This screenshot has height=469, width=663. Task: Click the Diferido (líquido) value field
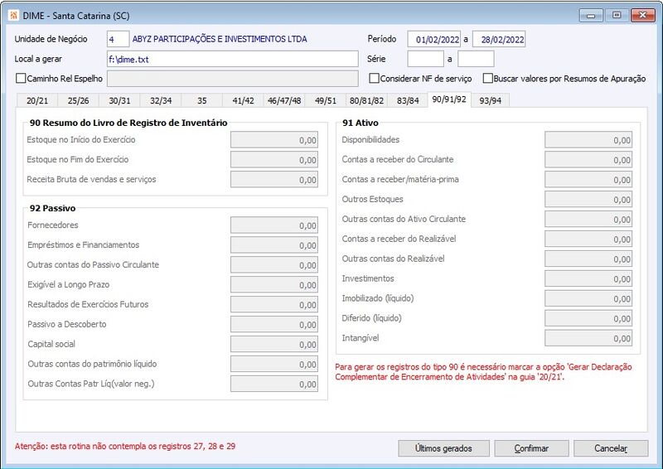pos(588,319)
